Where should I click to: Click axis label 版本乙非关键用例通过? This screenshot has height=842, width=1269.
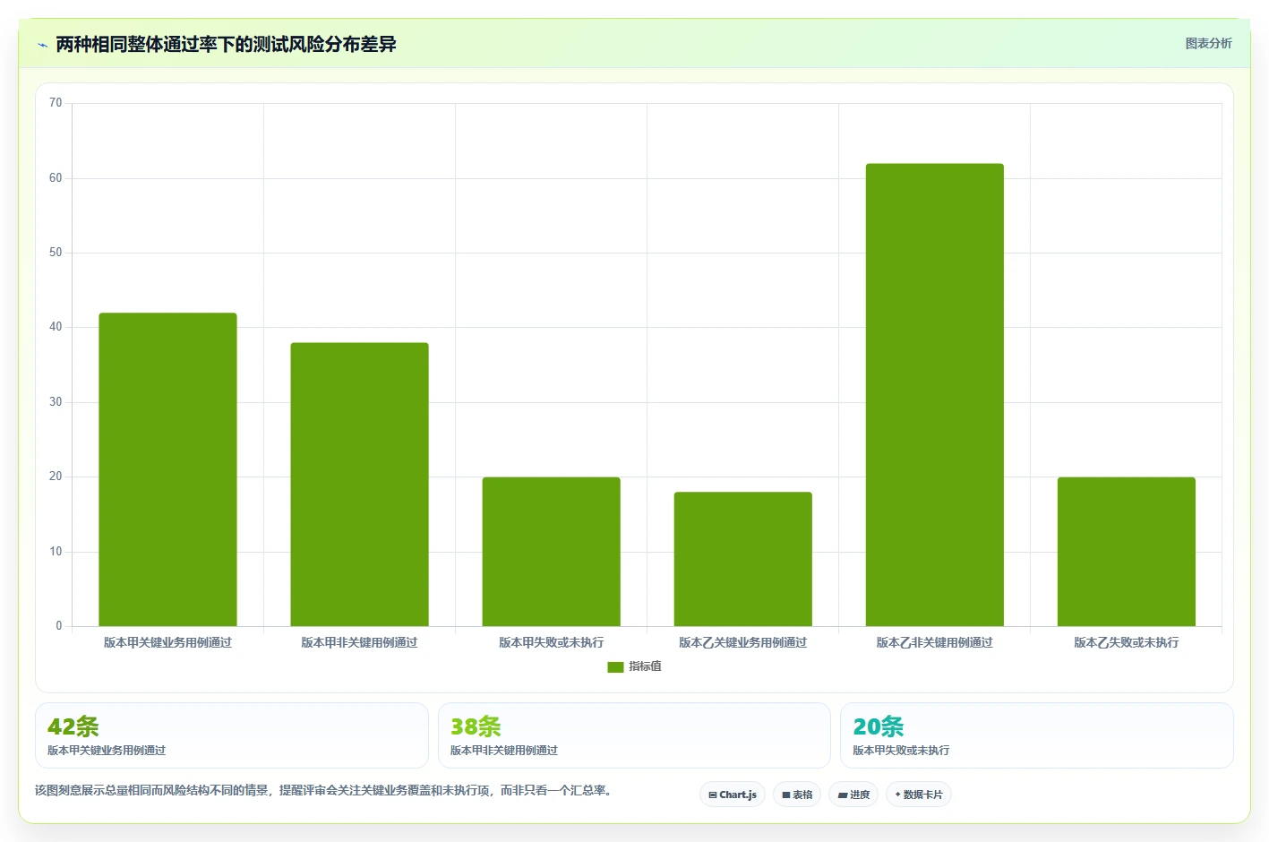tap(934, 642)
